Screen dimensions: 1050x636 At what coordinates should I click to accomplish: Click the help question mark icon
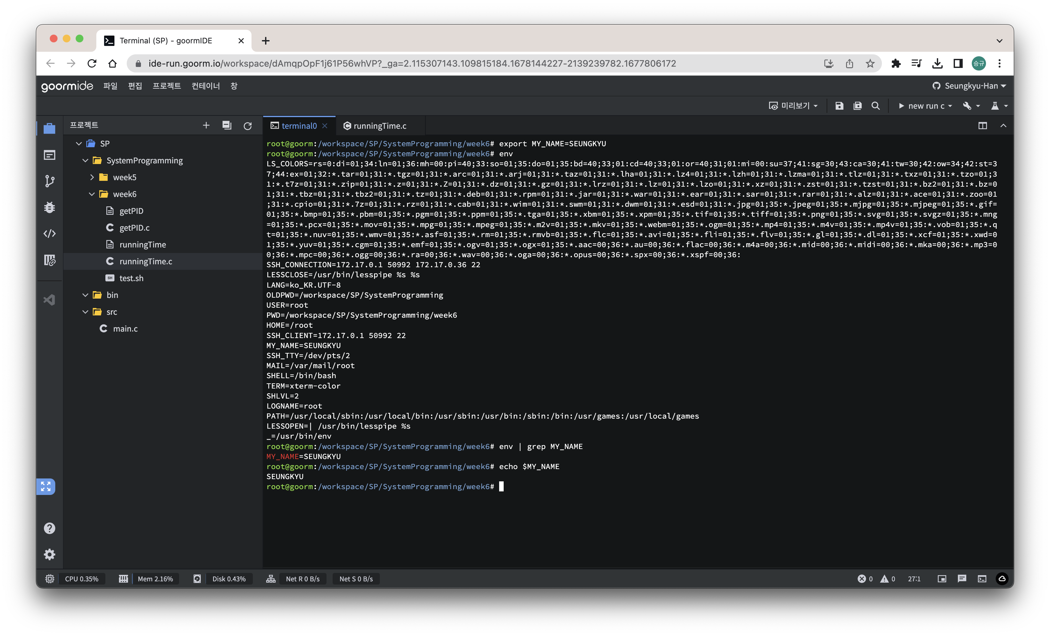[49, 528]
